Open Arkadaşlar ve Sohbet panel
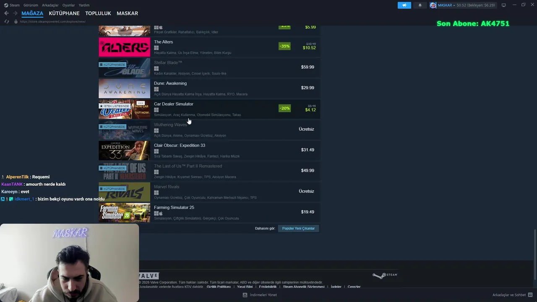Viewport: 537px width, 302px height. click(x=509, y=295)
